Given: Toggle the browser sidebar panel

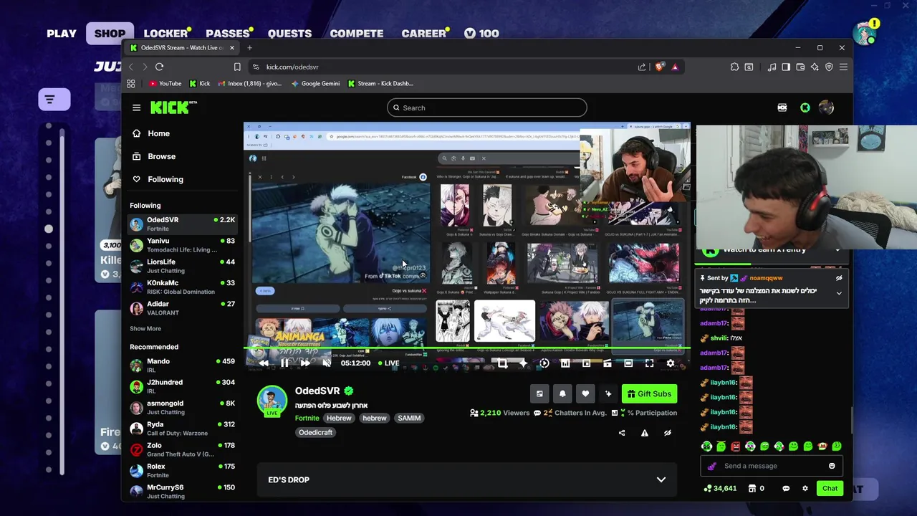Looking at the screenshot, I should pyautogui.click(x=786, y=67).
